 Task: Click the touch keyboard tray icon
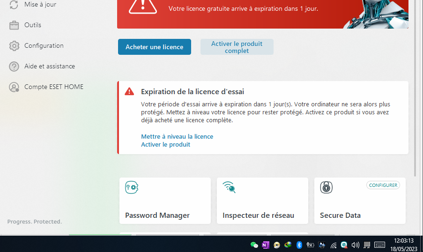coord(379,245)
